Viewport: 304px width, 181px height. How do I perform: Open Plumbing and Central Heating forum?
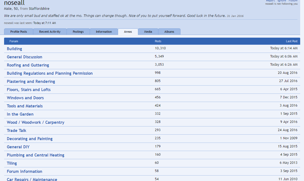[x=35, y=155]
